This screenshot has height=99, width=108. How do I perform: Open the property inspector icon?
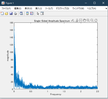coord(42,13)
